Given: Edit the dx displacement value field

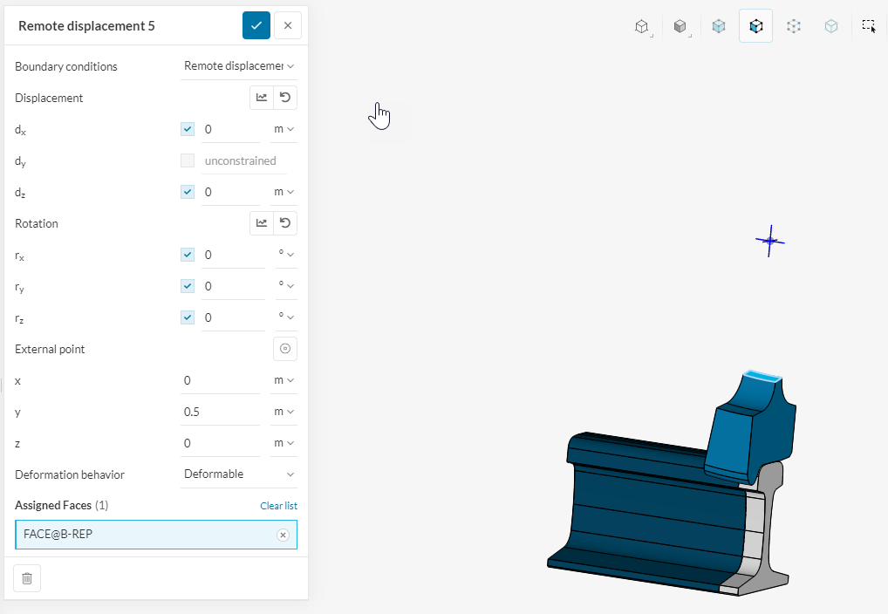Looking at the screenshot, I should [230, 129].
